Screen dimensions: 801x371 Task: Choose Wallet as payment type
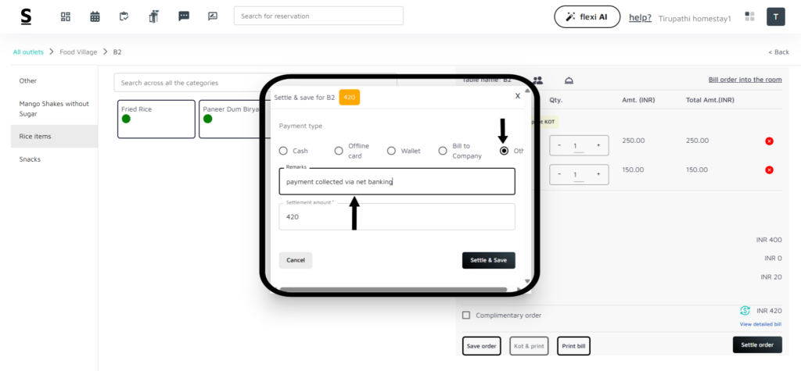[x=393, y=151]
